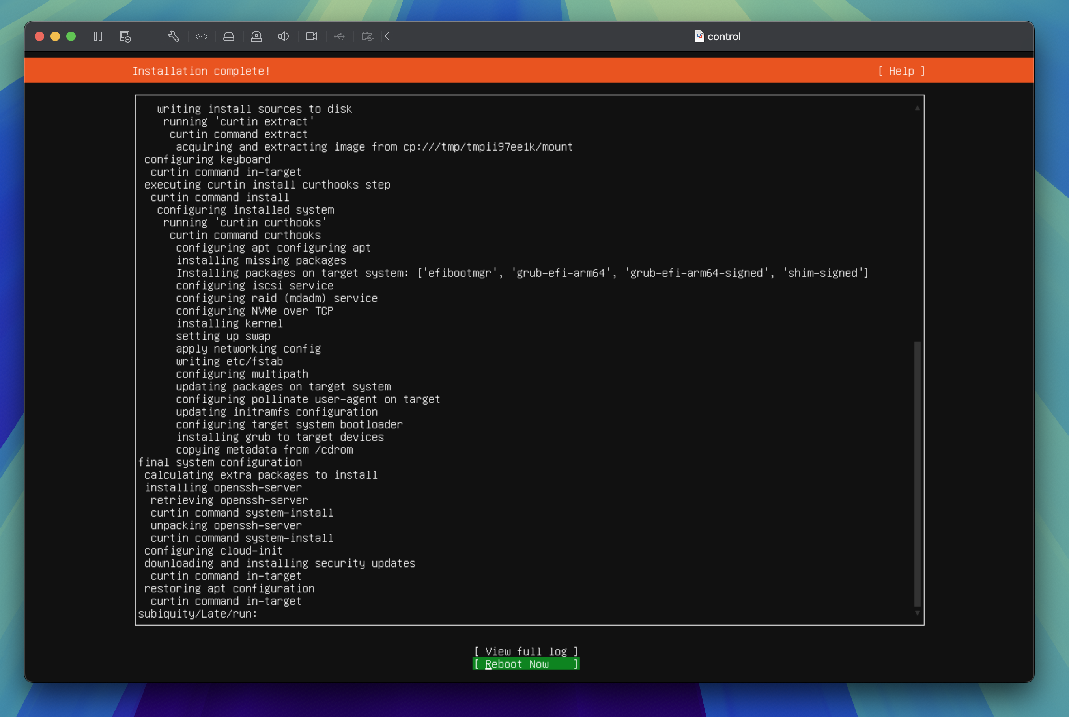The width and height of the screenshot is (1069, 717).
Task: Click the scroll up arrow in log
Action: tap(917, 108)
